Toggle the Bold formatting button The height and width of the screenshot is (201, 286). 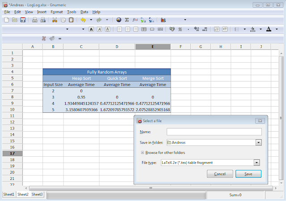pos(91,29)
